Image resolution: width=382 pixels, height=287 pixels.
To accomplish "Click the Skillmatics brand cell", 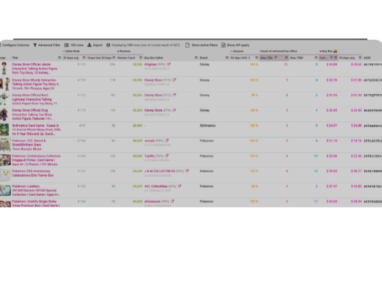I will click(x=207, y=126).
